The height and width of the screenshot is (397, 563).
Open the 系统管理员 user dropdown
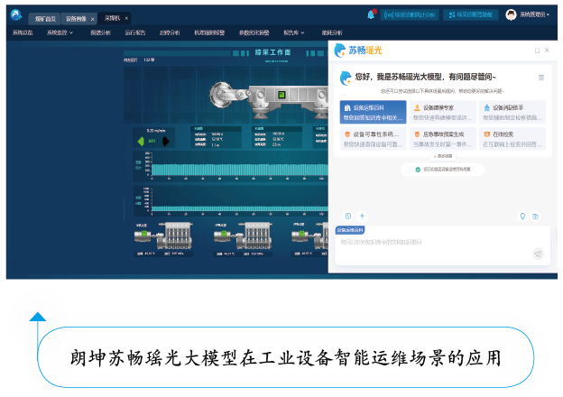click(528, 14)
